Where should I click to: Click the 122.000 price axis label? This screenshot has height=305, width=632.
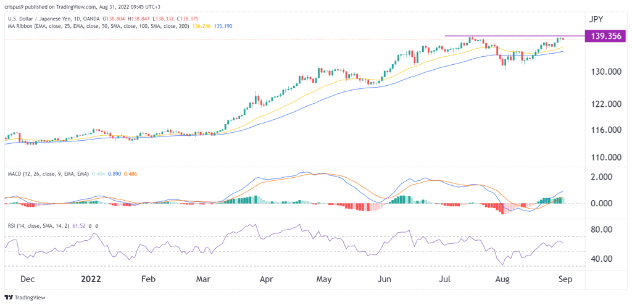pos(607,104)
